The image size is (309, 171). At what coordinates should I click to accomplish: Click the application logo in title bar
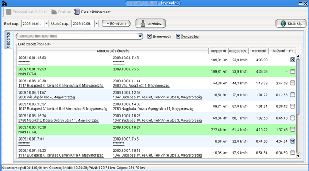[4, 3]
